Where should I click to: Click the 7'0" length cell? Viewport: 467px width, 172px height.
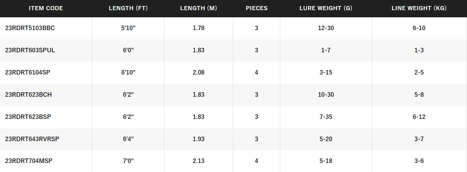128,161
